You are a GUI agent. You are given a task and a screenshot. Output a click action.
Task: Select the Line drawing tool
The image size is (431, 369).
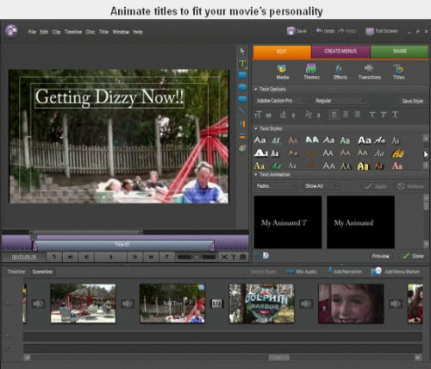[242, 111]
